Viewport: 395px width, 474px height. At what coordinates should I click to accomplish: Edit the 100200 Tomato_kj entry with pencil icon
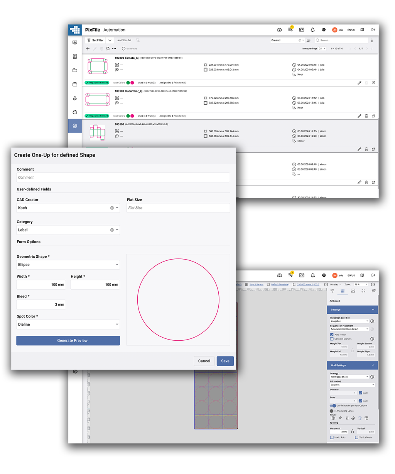359,83
